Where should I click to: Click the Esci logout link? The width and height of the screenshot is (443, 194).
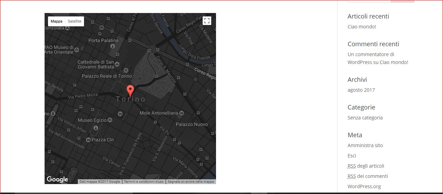tap(352, 156)
